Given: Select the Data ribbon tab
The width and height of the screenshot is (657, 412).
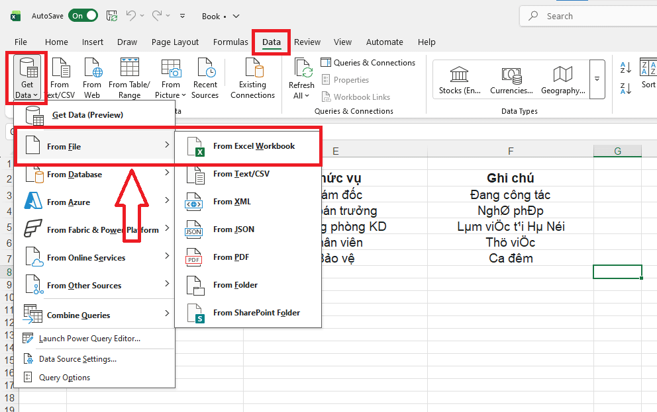Looking at the screenshot, I should [271, 42].
